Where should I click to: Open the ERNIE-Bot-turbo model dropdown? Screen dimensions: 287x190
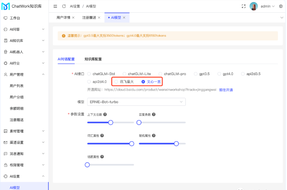pos(136,102)
